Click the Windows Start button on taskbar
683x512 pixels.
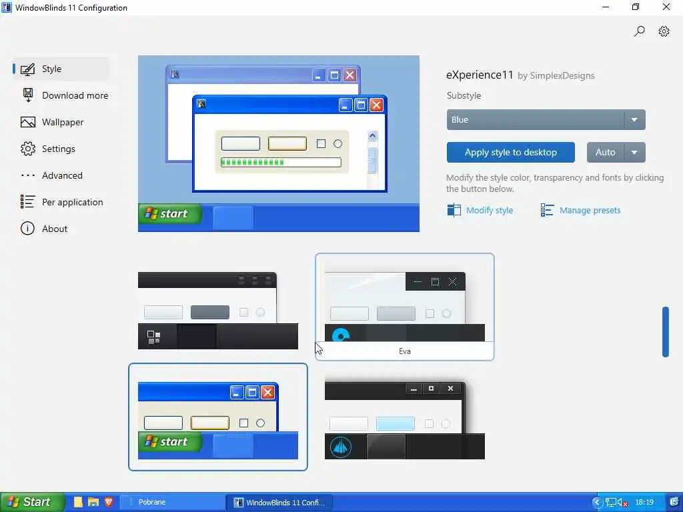tap(32, 502)
